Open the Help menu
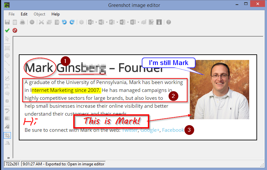 (55, 14)
